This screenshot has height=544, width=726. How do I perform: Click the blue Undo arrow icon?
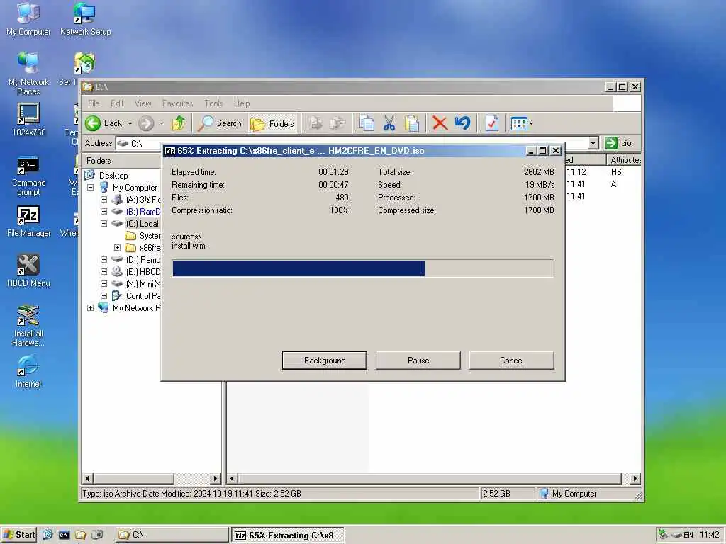(462, 123)
